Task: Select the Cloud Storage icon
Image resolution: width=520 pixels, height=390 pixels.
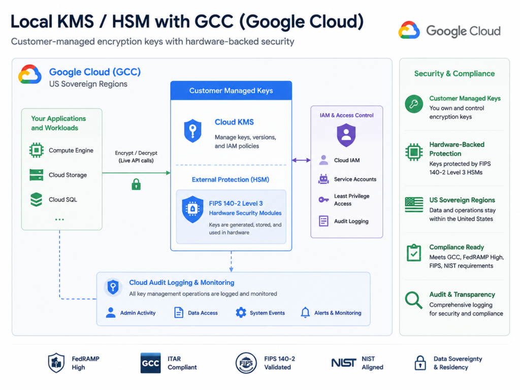Action: point(36,175)
